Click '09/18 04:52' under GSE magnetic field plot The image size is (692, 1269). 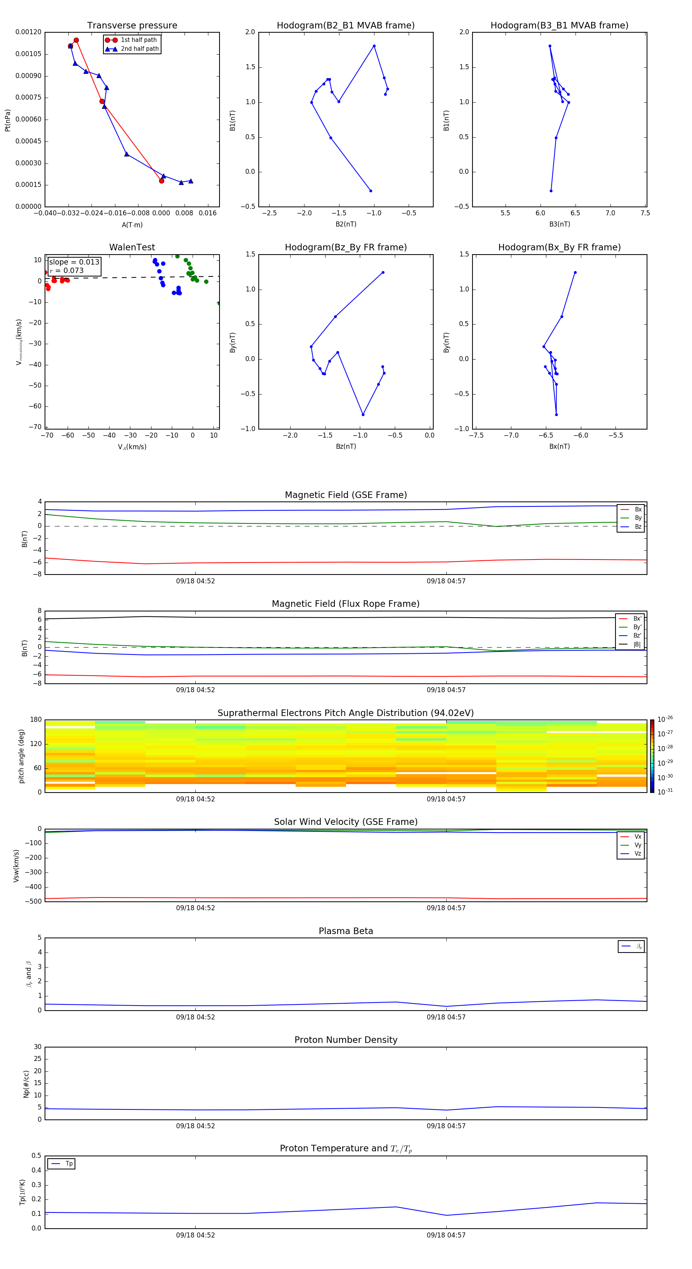click(x=196, y=581)
